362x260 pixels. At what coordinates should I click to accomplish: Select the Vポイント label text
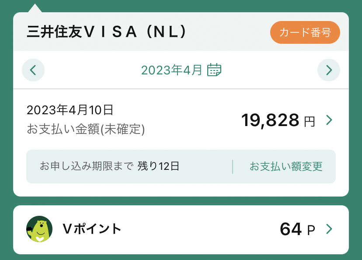pyautogui.click(x=92, y=228)
